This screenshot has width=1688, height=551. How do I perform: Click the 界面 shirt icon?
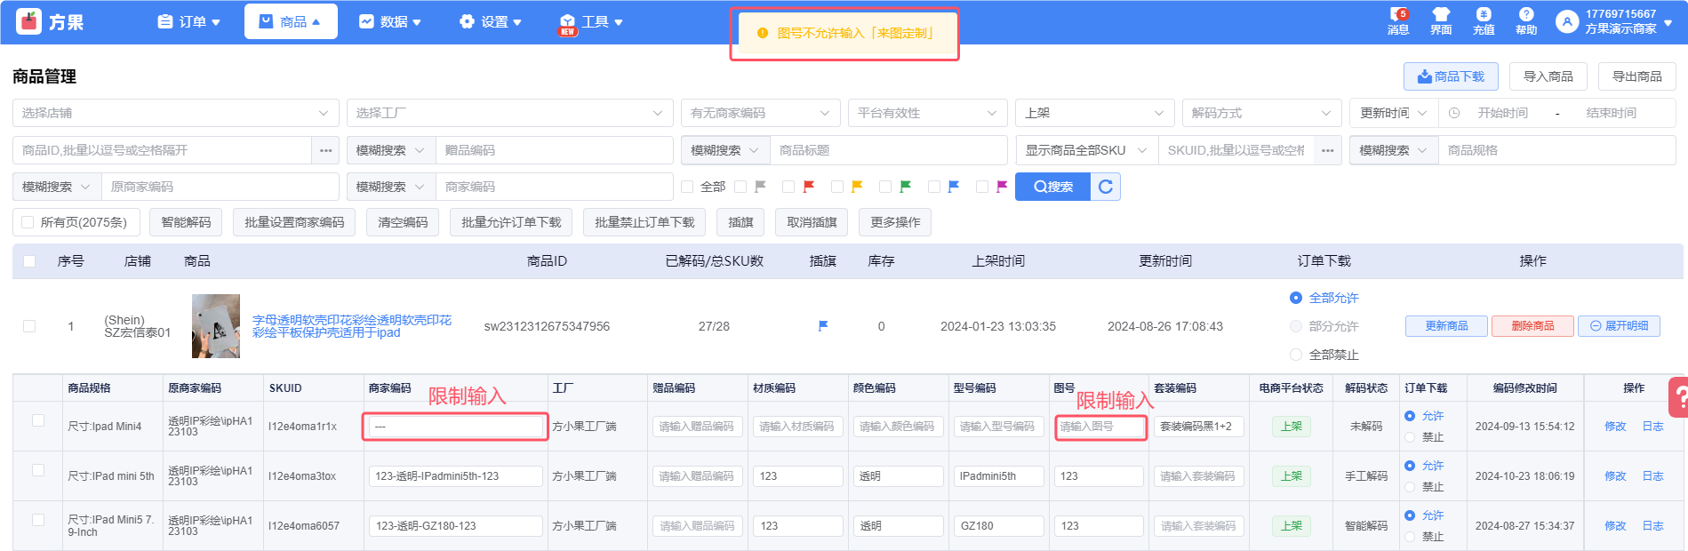click(1441, 15)
